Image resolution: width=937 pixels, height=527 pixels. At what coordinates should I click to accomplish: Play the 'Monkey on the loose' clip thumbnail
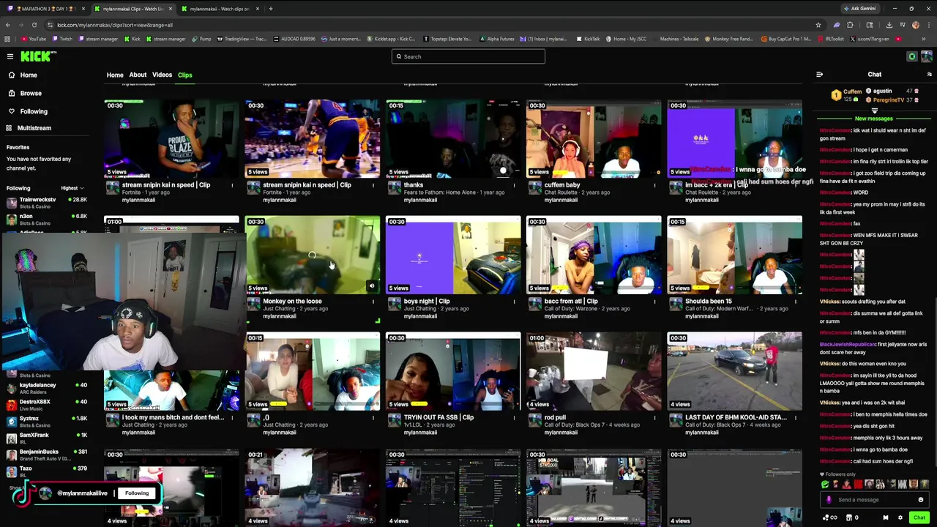(313, 255)
